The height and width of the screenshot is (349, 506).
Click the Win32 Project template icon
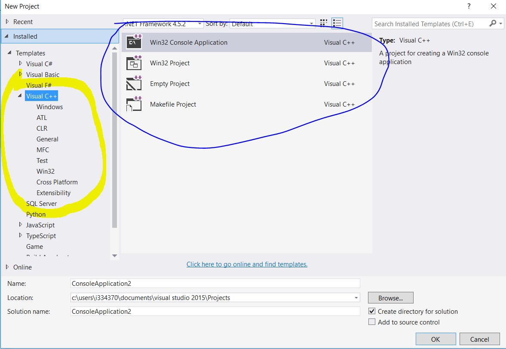(134, 63)
